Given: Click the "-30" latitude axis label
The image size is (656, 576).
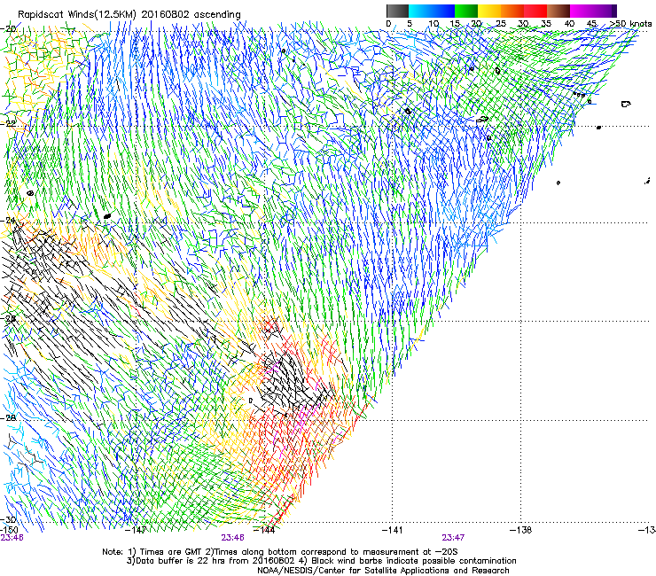Looking at the screenshot, I should (8, 519).
